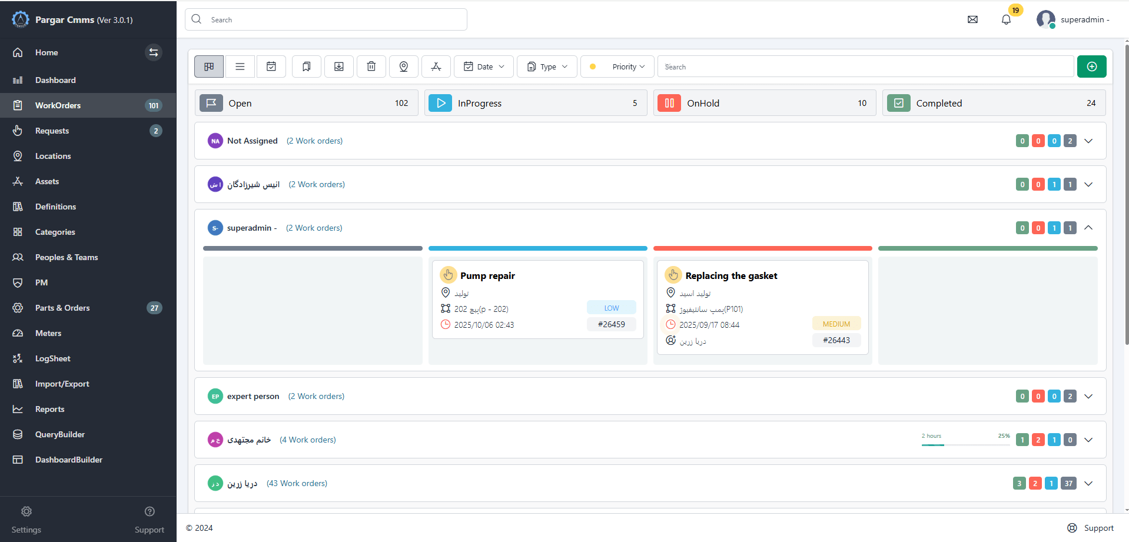Click the bookmark icon in the toolbar
Viewport: 1129px width, 542px height.
(307, 66)
